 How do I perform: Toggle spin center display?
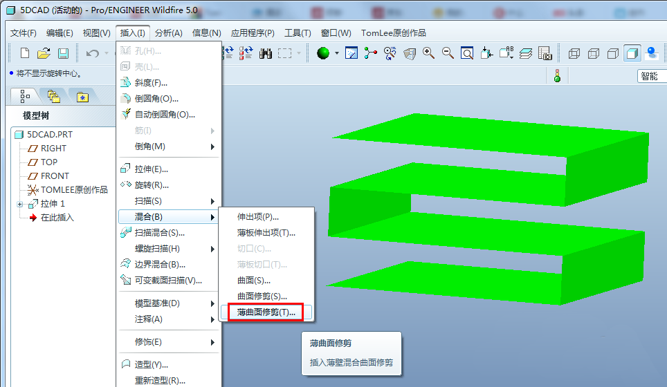[x=370, y=53]
